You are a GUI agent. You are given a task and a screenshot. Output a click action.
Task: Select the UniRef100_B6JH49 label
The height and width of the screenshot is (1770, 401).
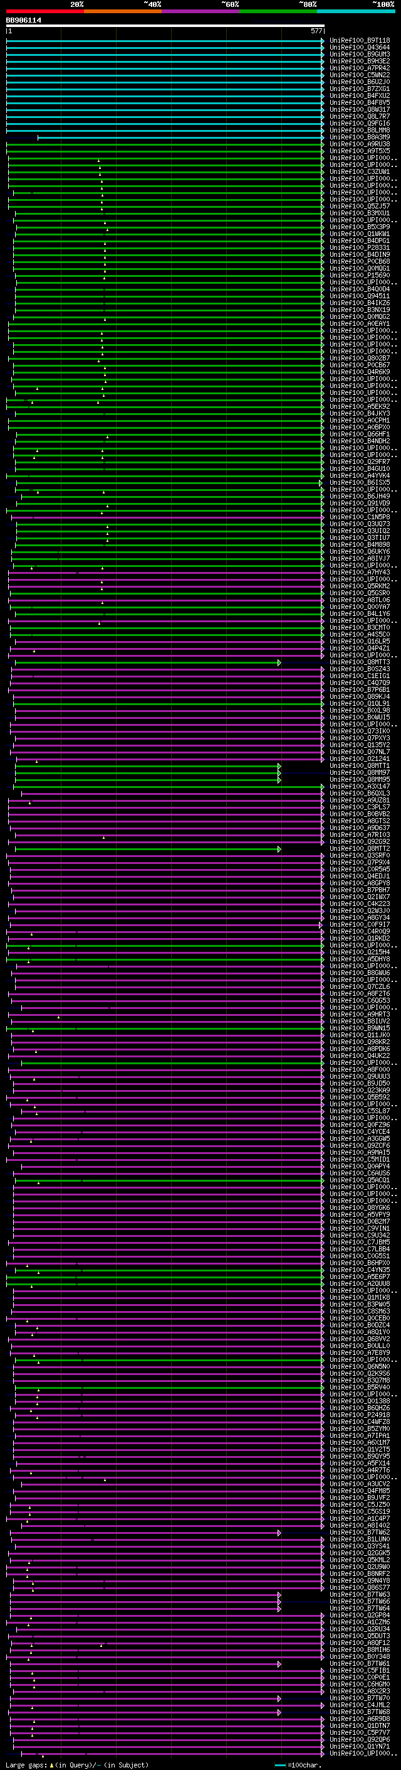tap(360, 496)
